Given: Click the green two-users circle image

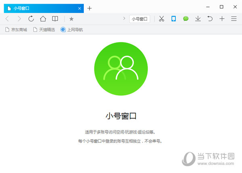Looking at the screenshot, I should 121,69.
